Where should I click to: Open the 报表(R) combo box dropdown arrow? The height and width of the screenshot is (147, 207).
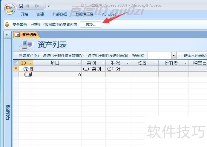[174, 55]
